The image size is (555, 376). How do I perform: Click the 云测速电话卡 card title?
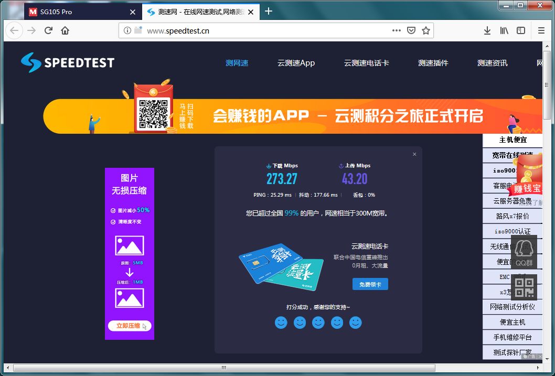click(369, 246)
